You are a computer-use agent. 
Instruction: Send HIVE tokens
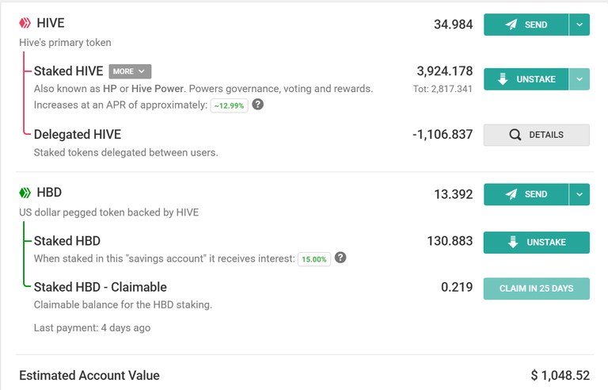click(526, 25)
